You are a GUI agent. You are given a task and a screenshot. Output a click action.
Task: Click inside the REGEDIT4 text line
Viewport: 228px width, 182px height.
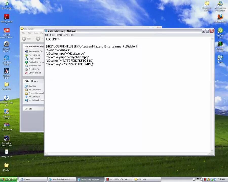click(x=53, y=39)
